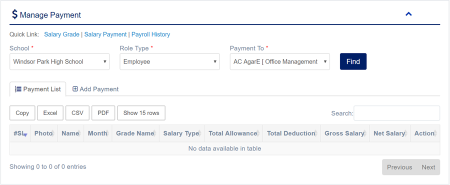Export the table to Excel
This screenshot has height=185, width=450.
[50, 113]
